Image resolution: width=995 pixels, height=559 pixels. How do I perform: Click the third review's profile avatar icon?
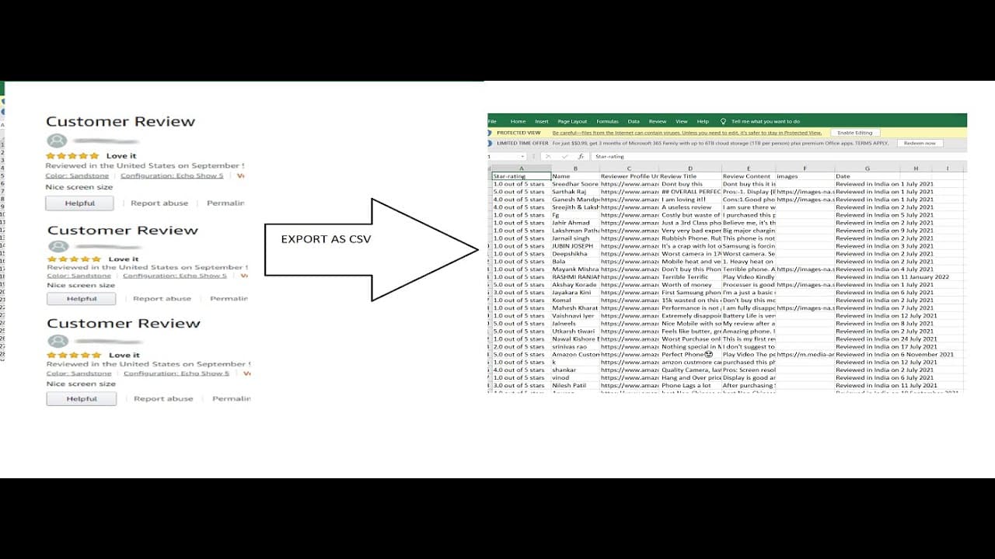tap(58, 341)
